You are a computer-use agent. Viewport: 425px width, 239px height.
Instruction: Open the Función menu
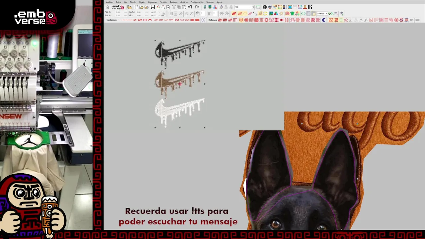163,2
